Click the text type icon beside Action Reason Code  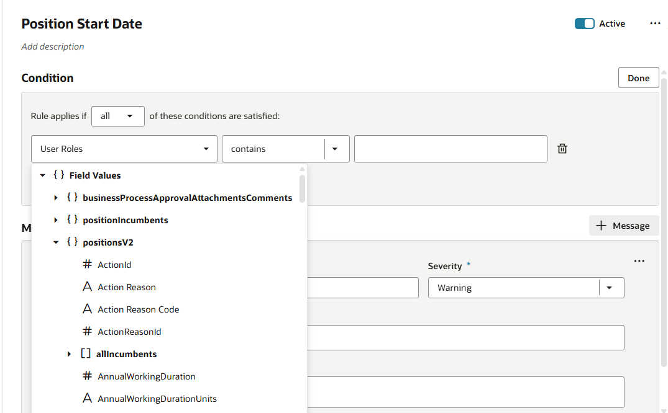88,309
